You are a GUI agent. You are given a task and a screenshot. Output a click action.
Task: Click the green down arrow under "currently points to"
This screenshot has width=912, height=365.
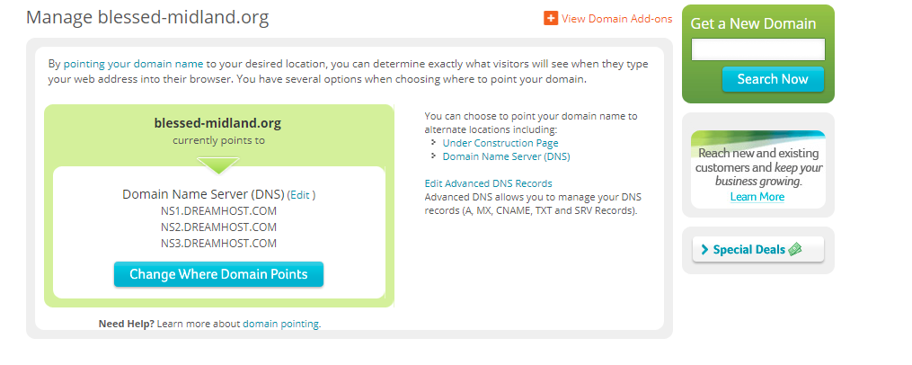218,164
